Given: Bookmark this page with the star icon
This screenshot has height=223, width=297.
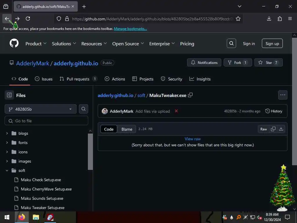Looking at the screenshot, I should [x=238, y=19].
